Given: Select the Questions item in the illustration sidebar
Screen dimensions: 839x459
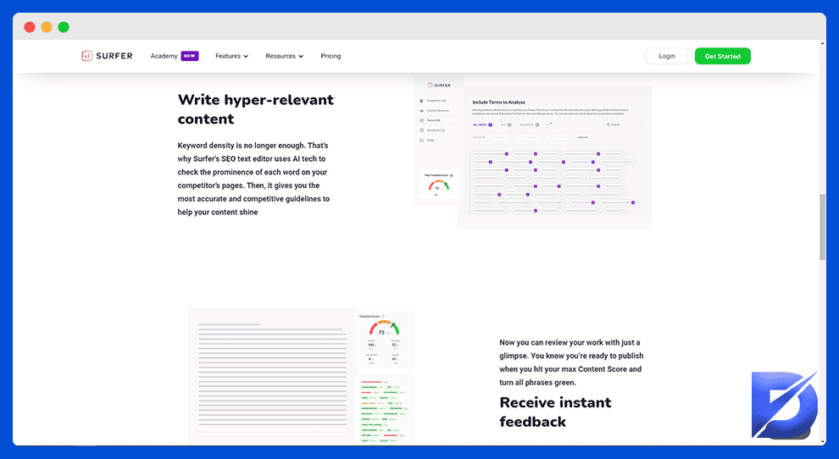Looking at the screenshot, I should 433,130.
